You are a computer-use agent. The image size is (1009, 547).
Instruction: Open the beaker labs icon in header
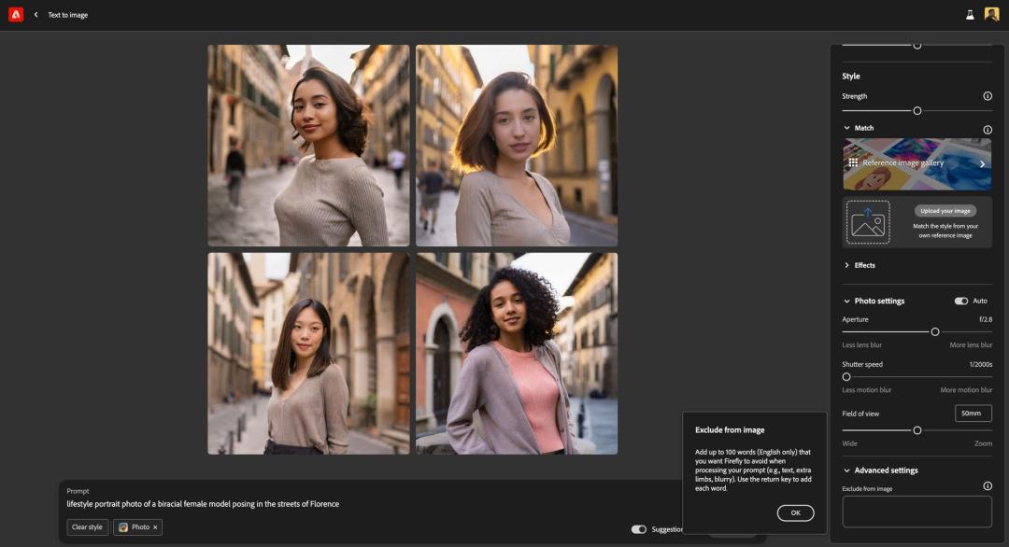point(970,15)
